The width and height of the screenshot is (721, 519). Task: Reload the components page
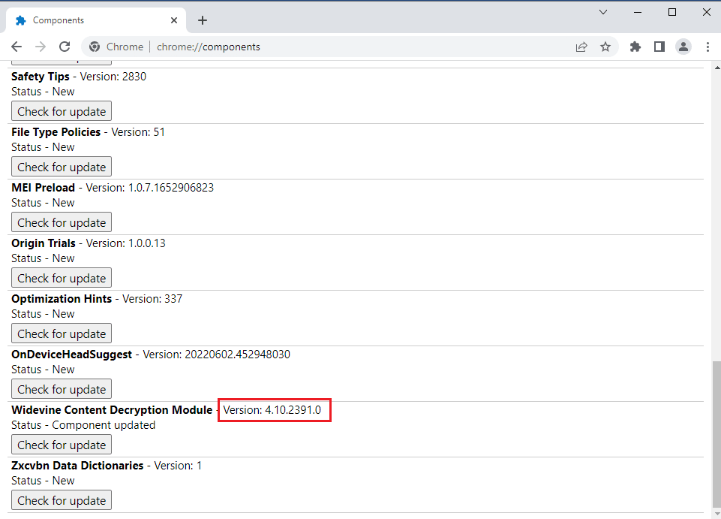(65, 47)
